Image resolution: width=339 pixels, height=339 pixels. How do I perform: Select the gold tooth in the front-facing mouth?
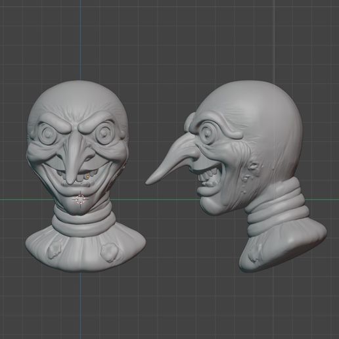pyautogui.click(x=88, y=176)
